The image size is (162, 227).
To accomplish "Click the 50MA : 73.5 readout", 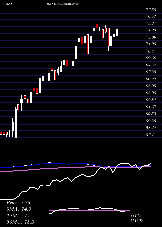I will tap(20, 222).
